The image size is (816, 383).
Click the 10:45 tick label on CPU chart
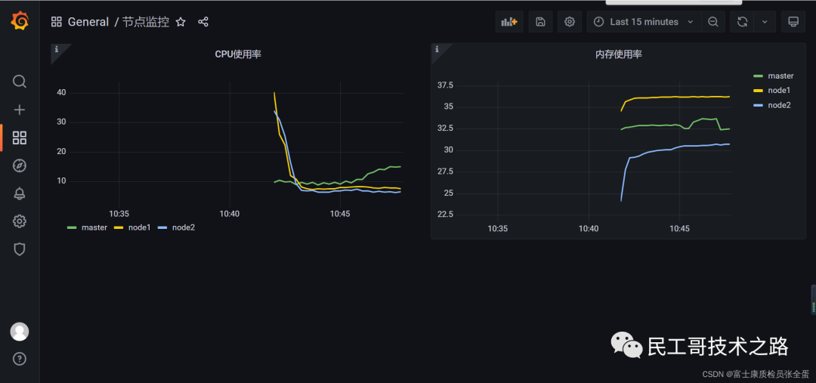(340, 213)
